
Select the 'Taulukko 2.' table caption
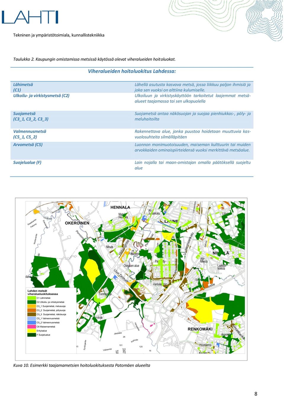pyautogui.click(x=94, y=59)
